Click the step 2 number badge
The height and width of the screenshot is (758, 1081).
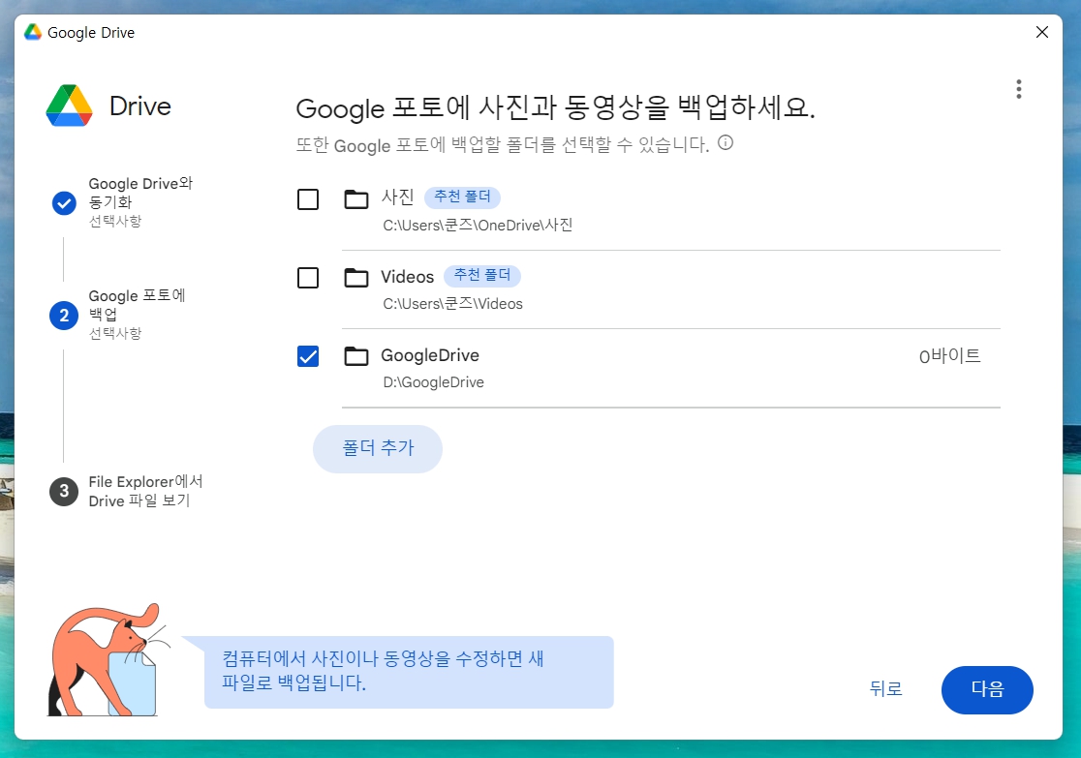(x=63, y=315)
